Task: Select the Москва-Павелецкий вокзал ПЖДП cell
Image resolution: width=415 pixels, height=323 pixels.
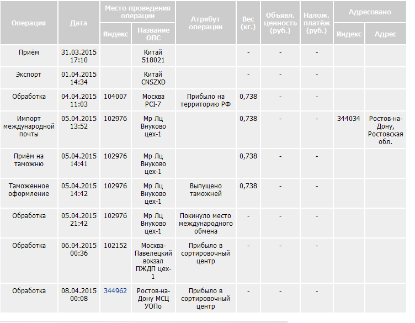Action: pos(154,257)
